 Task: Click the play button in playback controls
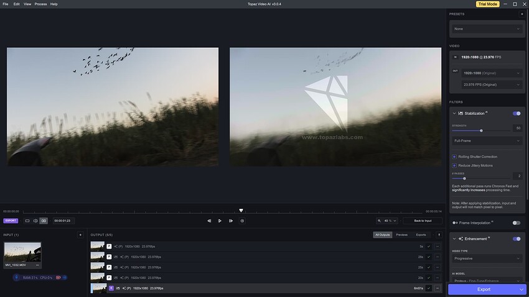click(x=220, y=221)
